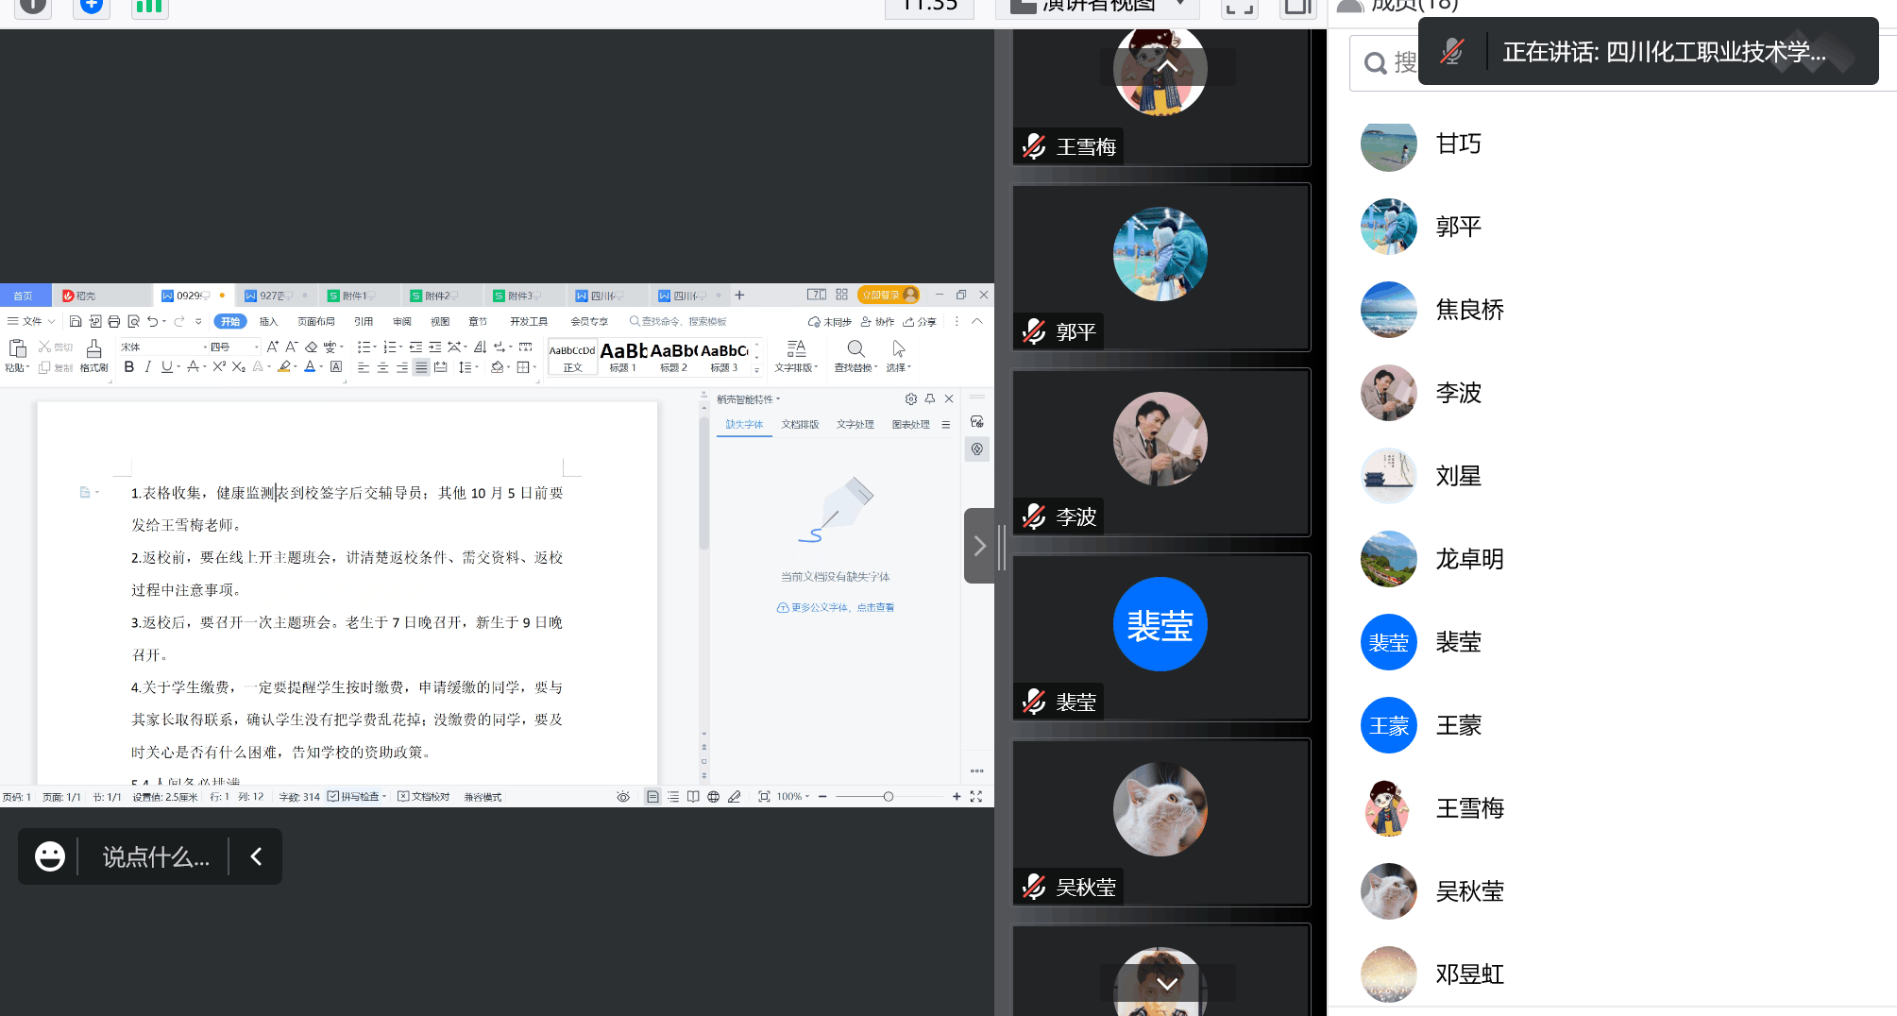Click the print icon in quick toolbar
The image size is (1897, 1016).
tap(114, 322)
